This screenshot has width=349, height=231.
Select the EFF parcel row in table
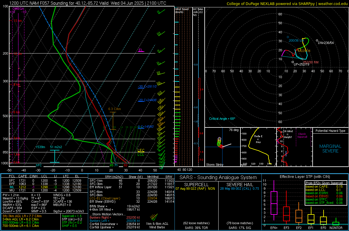pyautogui.click(x=44, y=184)
